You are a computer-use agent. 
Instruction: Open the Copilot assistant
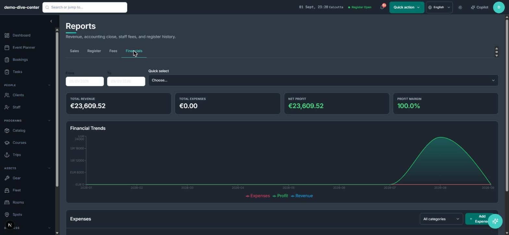[479, 7]
